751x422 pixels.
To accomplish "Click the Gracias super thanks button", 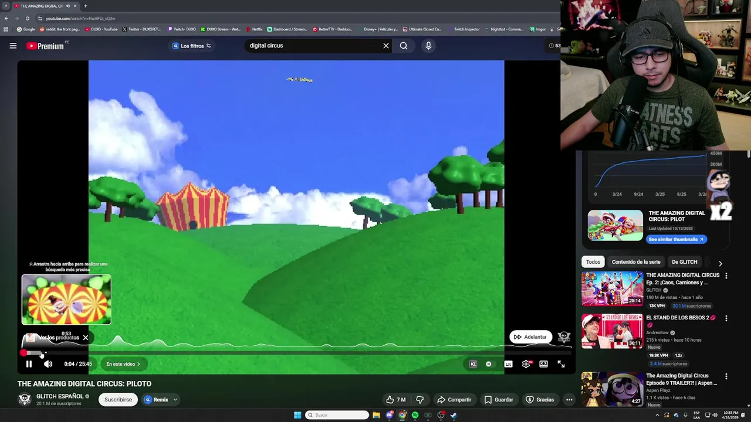I will click(x=540, y=400).
